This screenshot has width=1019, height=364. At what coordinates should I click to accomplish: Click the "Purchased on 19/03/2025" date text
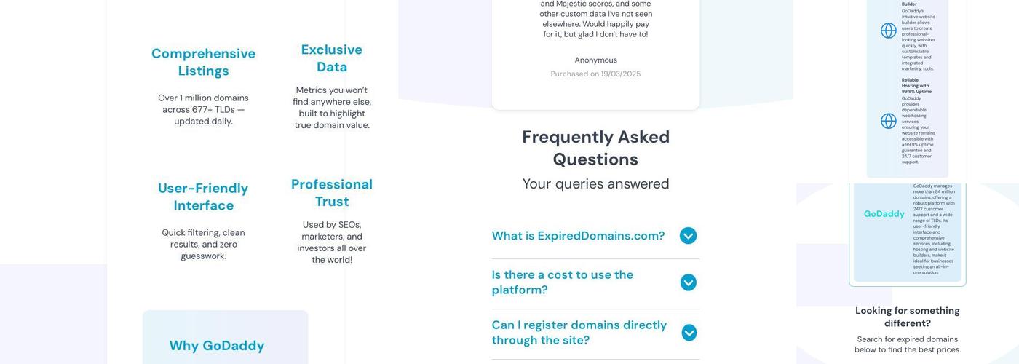point(595,74)
